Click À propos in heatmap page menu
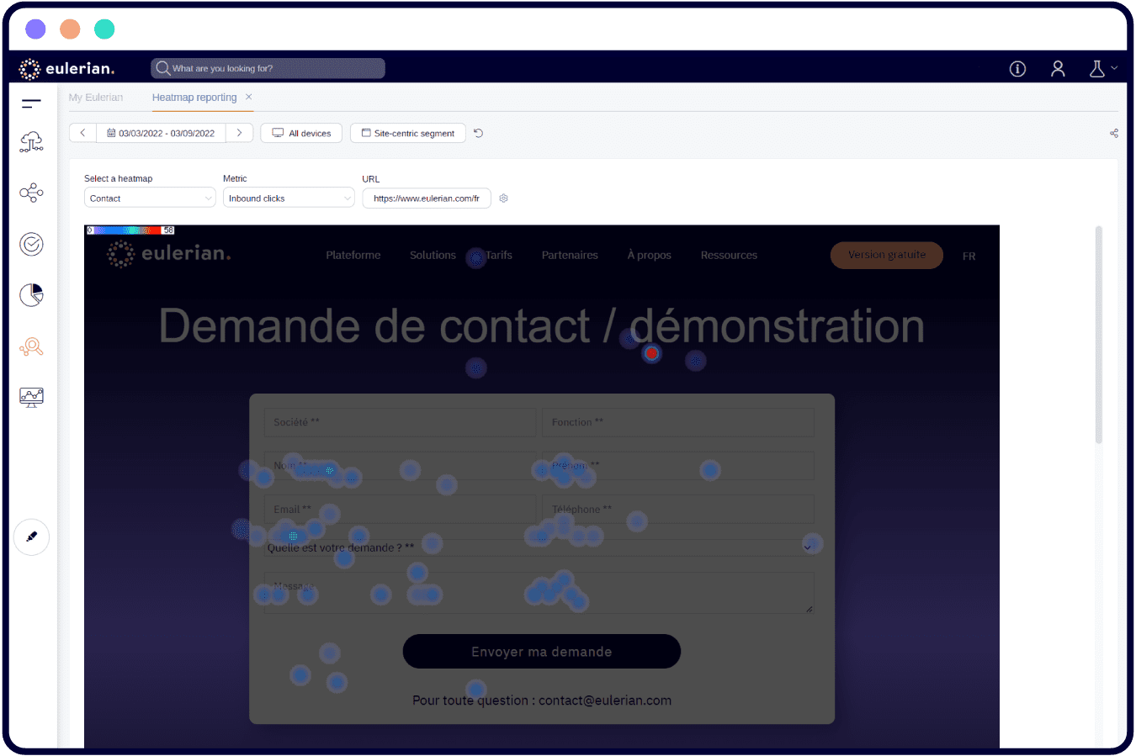1136x756 pixels. tap(649, 256)
